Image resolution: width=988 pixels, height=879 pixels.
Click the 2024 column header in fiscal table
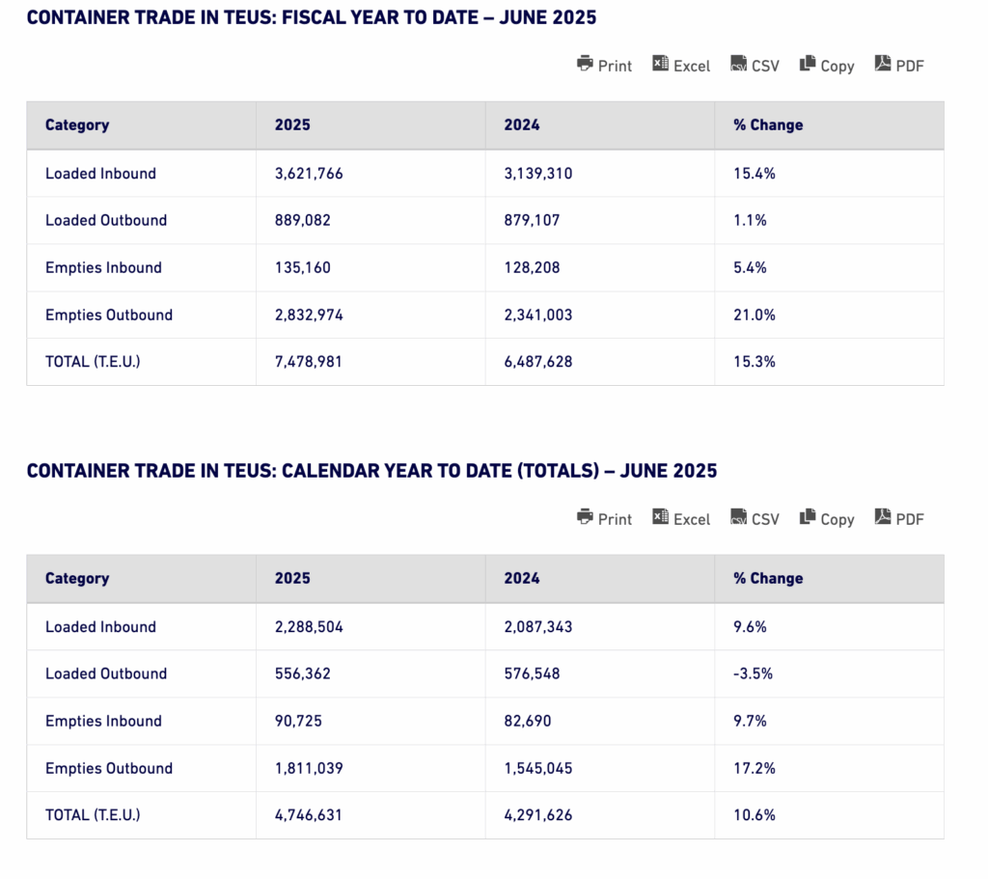point(522,125)
